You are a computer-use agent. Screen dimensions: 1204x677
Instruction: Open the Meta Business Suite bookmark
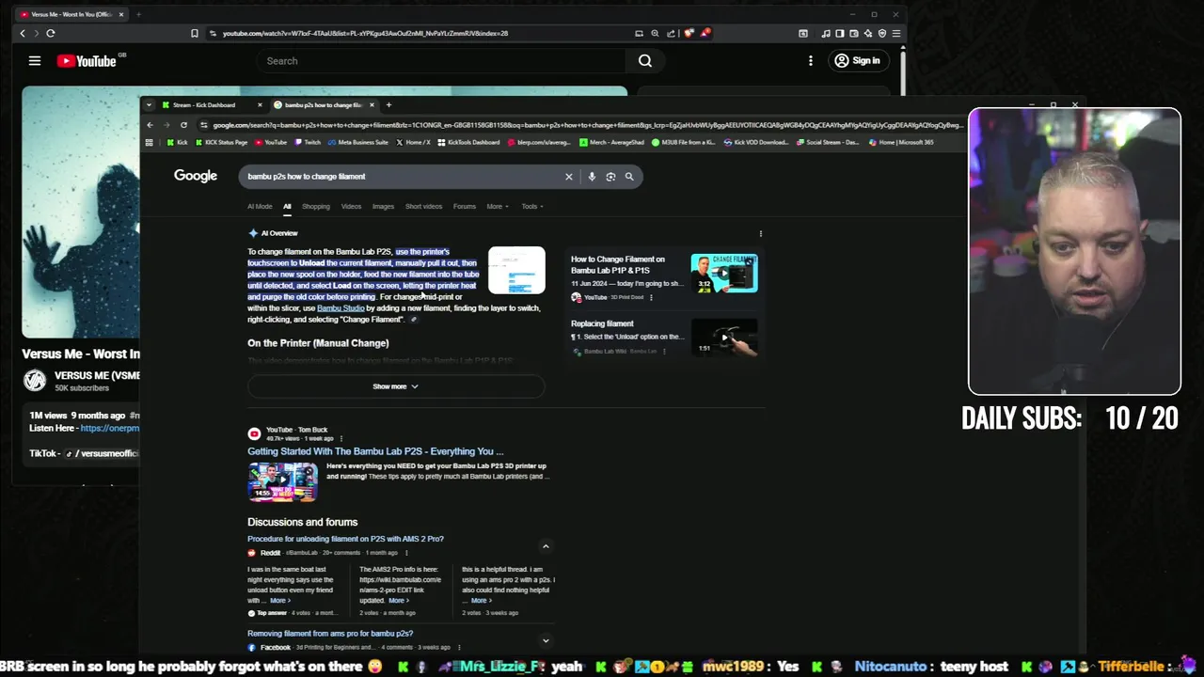(356, 143)
